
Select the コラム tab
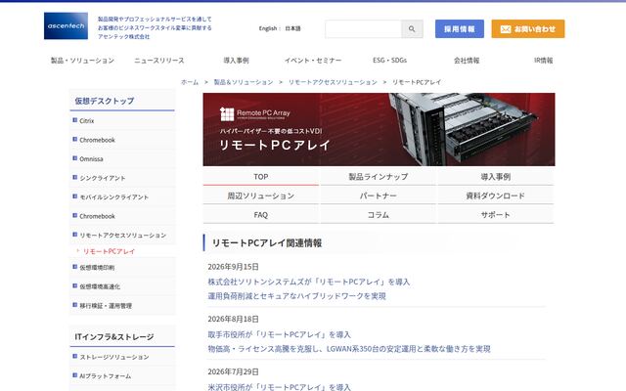(x=379, y=215)
